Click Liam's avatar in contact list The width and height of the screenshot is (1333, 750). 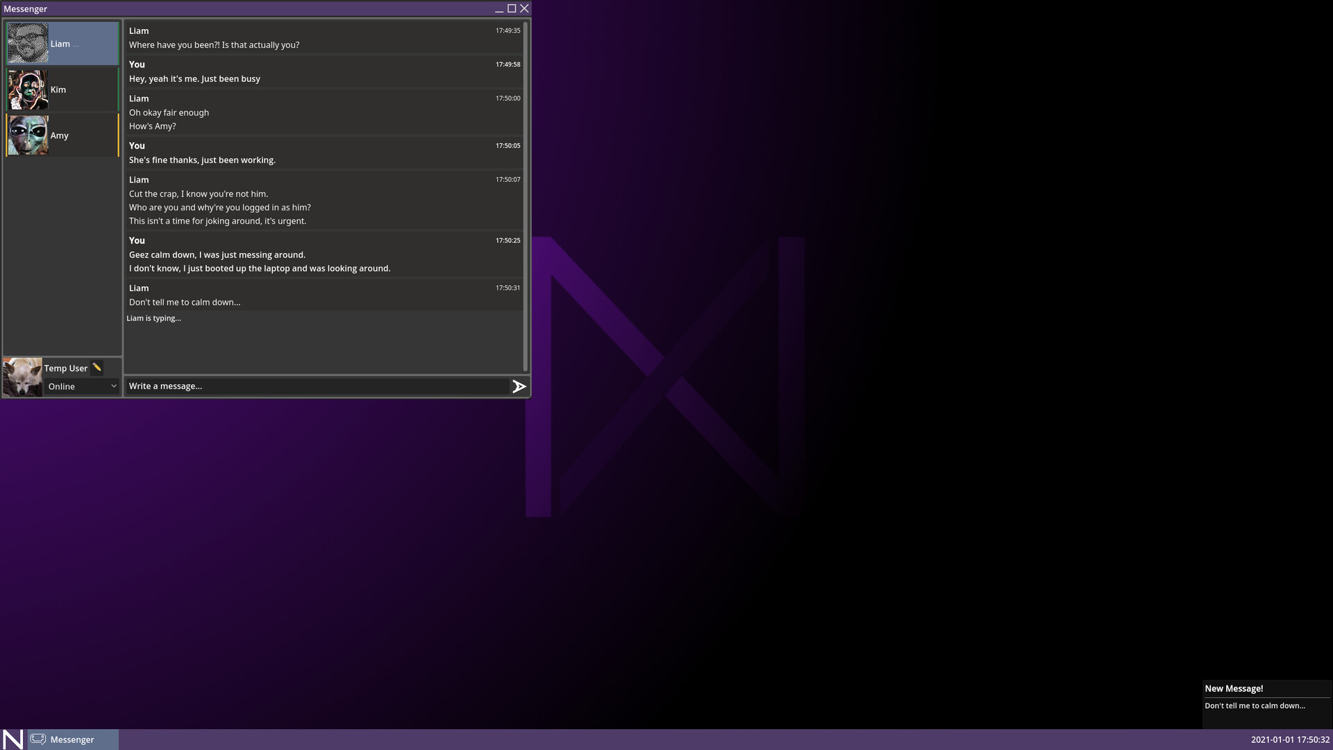(x=28, y=43)
